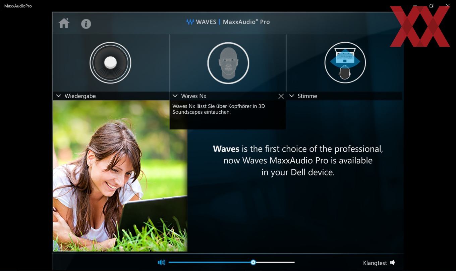The width and height of the screenshot is (456, 271).
Task: Open the Waves Nx section label
Action: coord(194,96)
